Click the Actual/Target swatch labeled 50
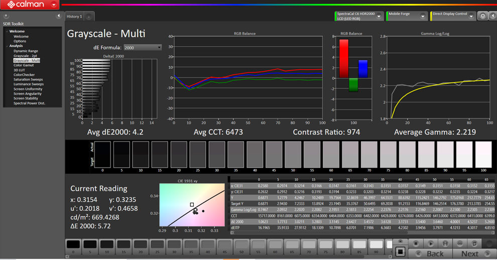This screenshot has height=260, width=497. pyautogui.click(x=293, y=155)
